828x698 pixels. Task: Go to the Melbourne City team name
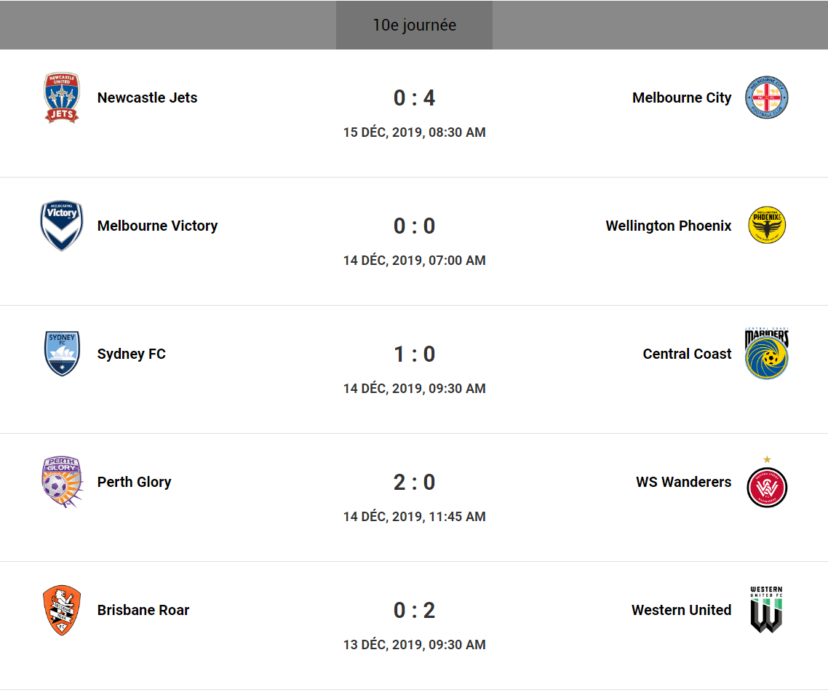(682, 98)
